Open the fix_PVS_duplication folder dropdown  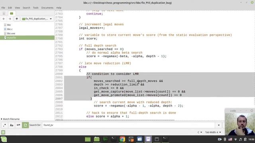[x=37, y=19]
